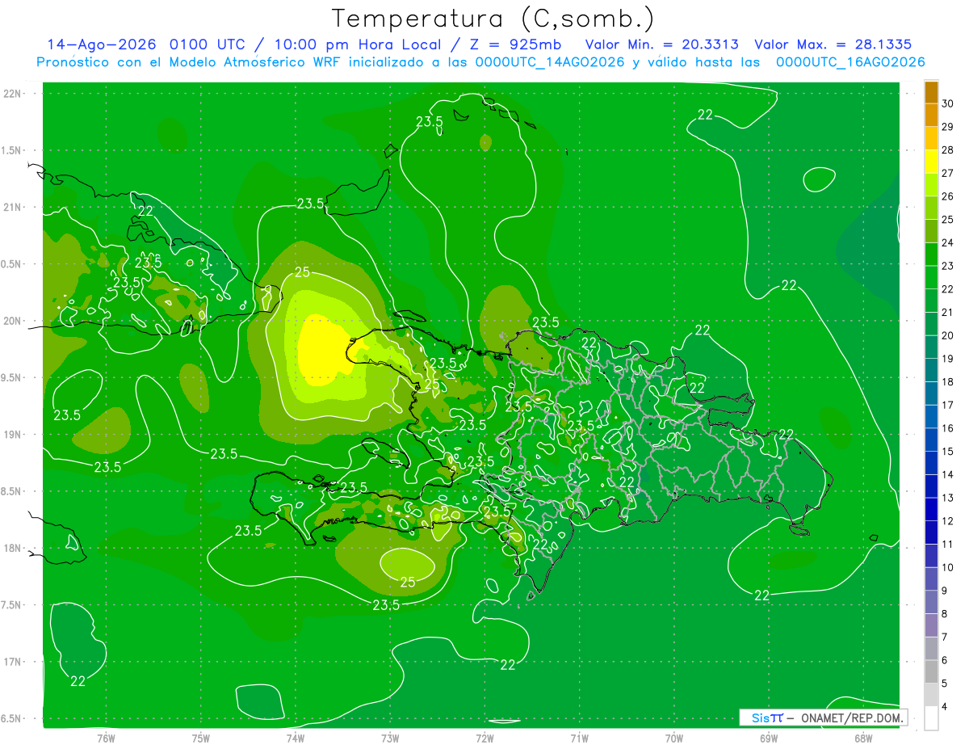Click the '20N' latitude label
This screenshot has height=749, width=969.
tap(11, 321)
